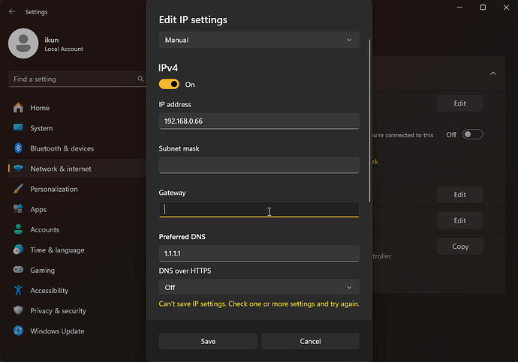Click the IP address field 192.168.0.66

pyautogui.click(x=259, y=121)
